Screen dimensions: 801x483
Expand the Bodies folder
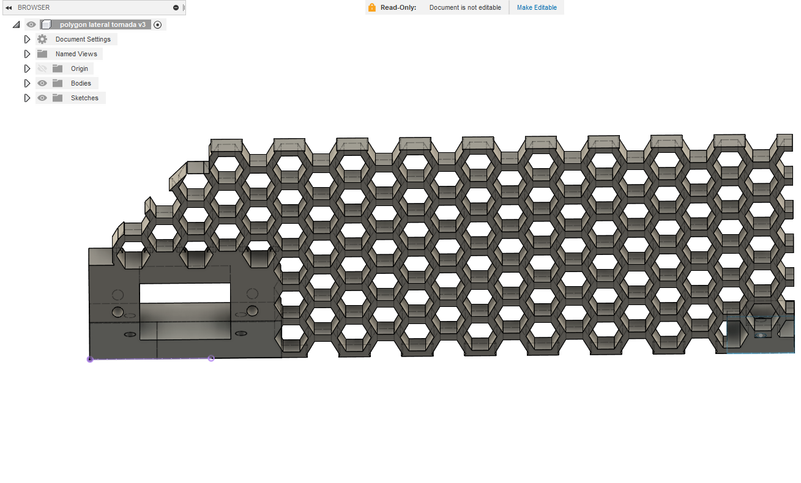(27, 83)
